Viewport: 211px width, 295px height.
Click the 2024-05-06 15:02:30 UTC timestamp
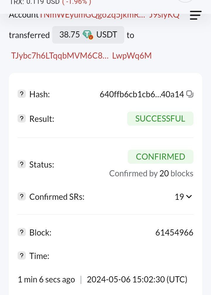pyautogui.click(x=137, y=279)
